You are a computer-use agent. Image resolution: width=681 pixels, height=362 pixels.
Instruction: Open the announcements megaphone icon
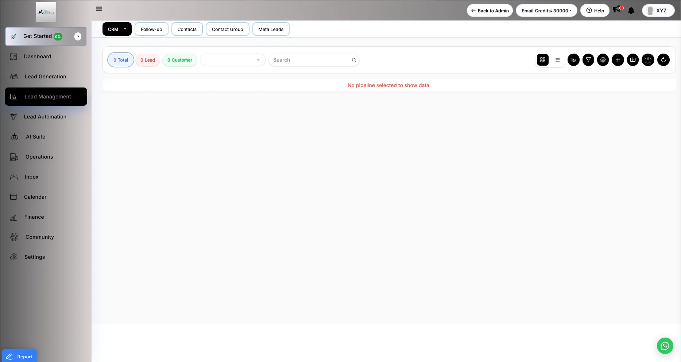pyautogui.click(x=617, y=9)
